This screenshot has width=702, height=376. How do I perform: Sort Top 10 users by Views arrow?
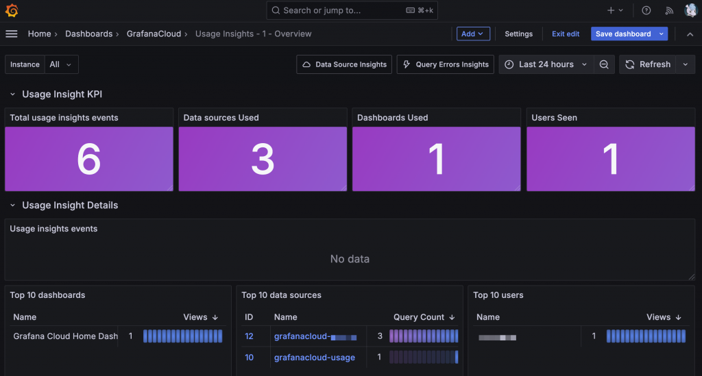pos(679,317)
